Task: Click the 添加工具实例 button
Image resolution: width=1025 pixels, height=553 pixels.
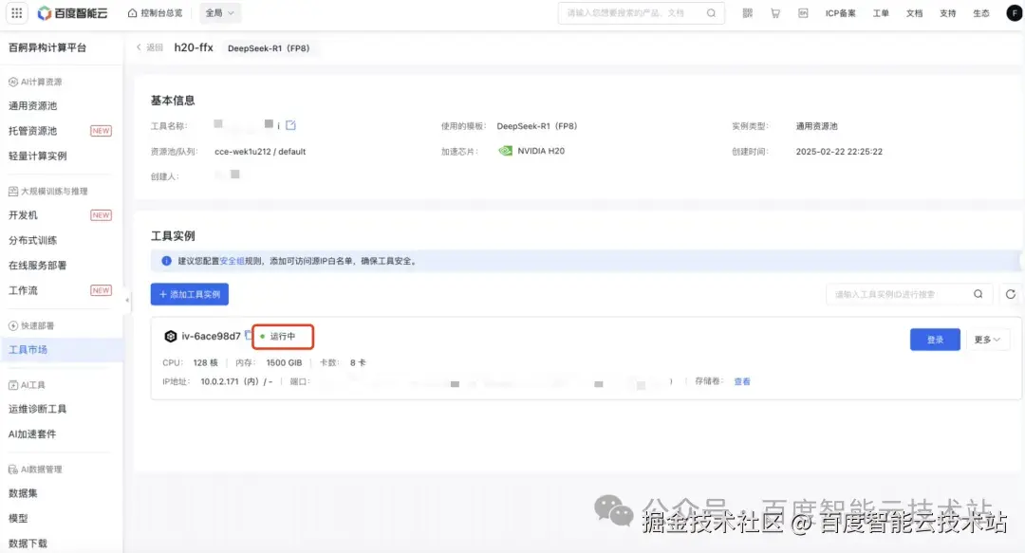Action: [x=189, y=294]
